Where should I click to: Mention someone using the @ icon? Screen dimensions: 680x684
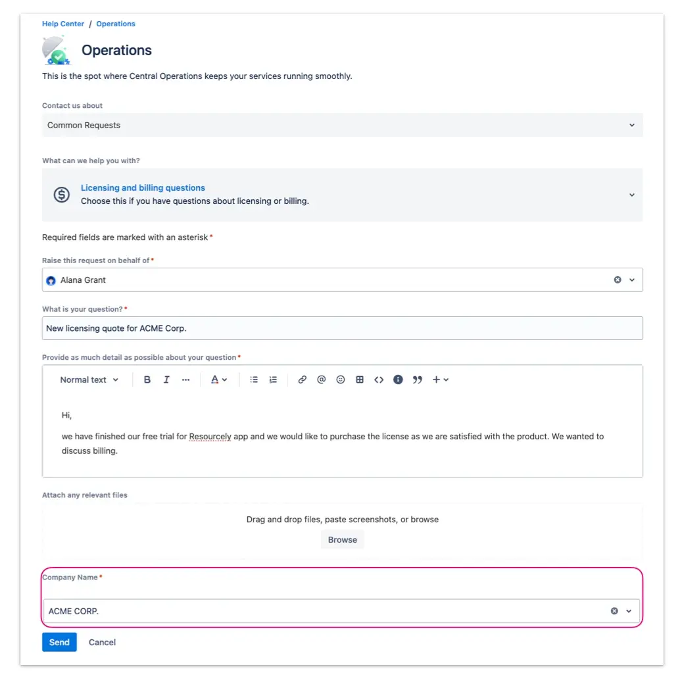coord(321,379)
